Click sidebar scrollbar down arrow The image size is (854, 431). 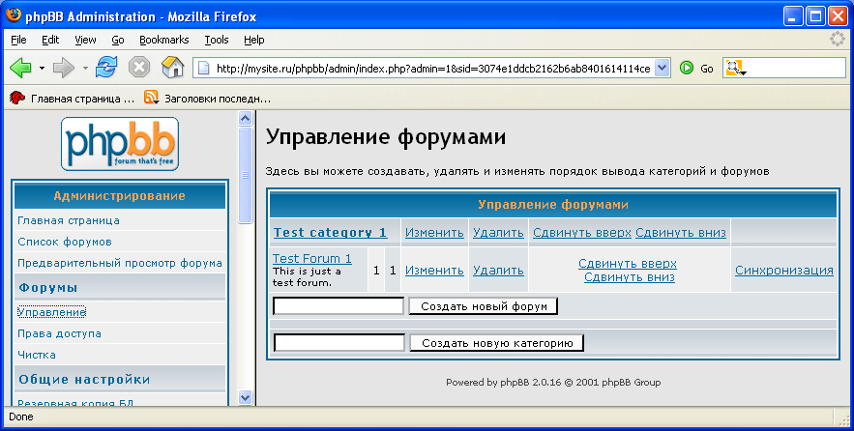(245, 398)
